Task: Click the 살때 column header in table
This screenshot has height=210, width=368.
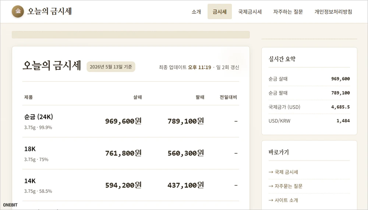Action: (138, 97)
